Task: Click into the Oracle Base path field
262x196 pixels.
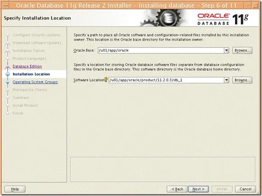Action: click(x=161, y=50)
